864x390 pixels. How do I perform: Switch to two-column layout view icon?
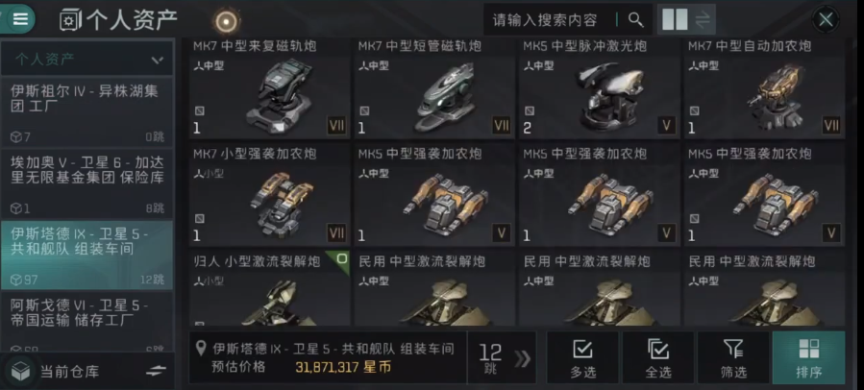click(x=675, y=20)
